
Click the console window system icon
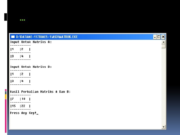click(13, 37)
